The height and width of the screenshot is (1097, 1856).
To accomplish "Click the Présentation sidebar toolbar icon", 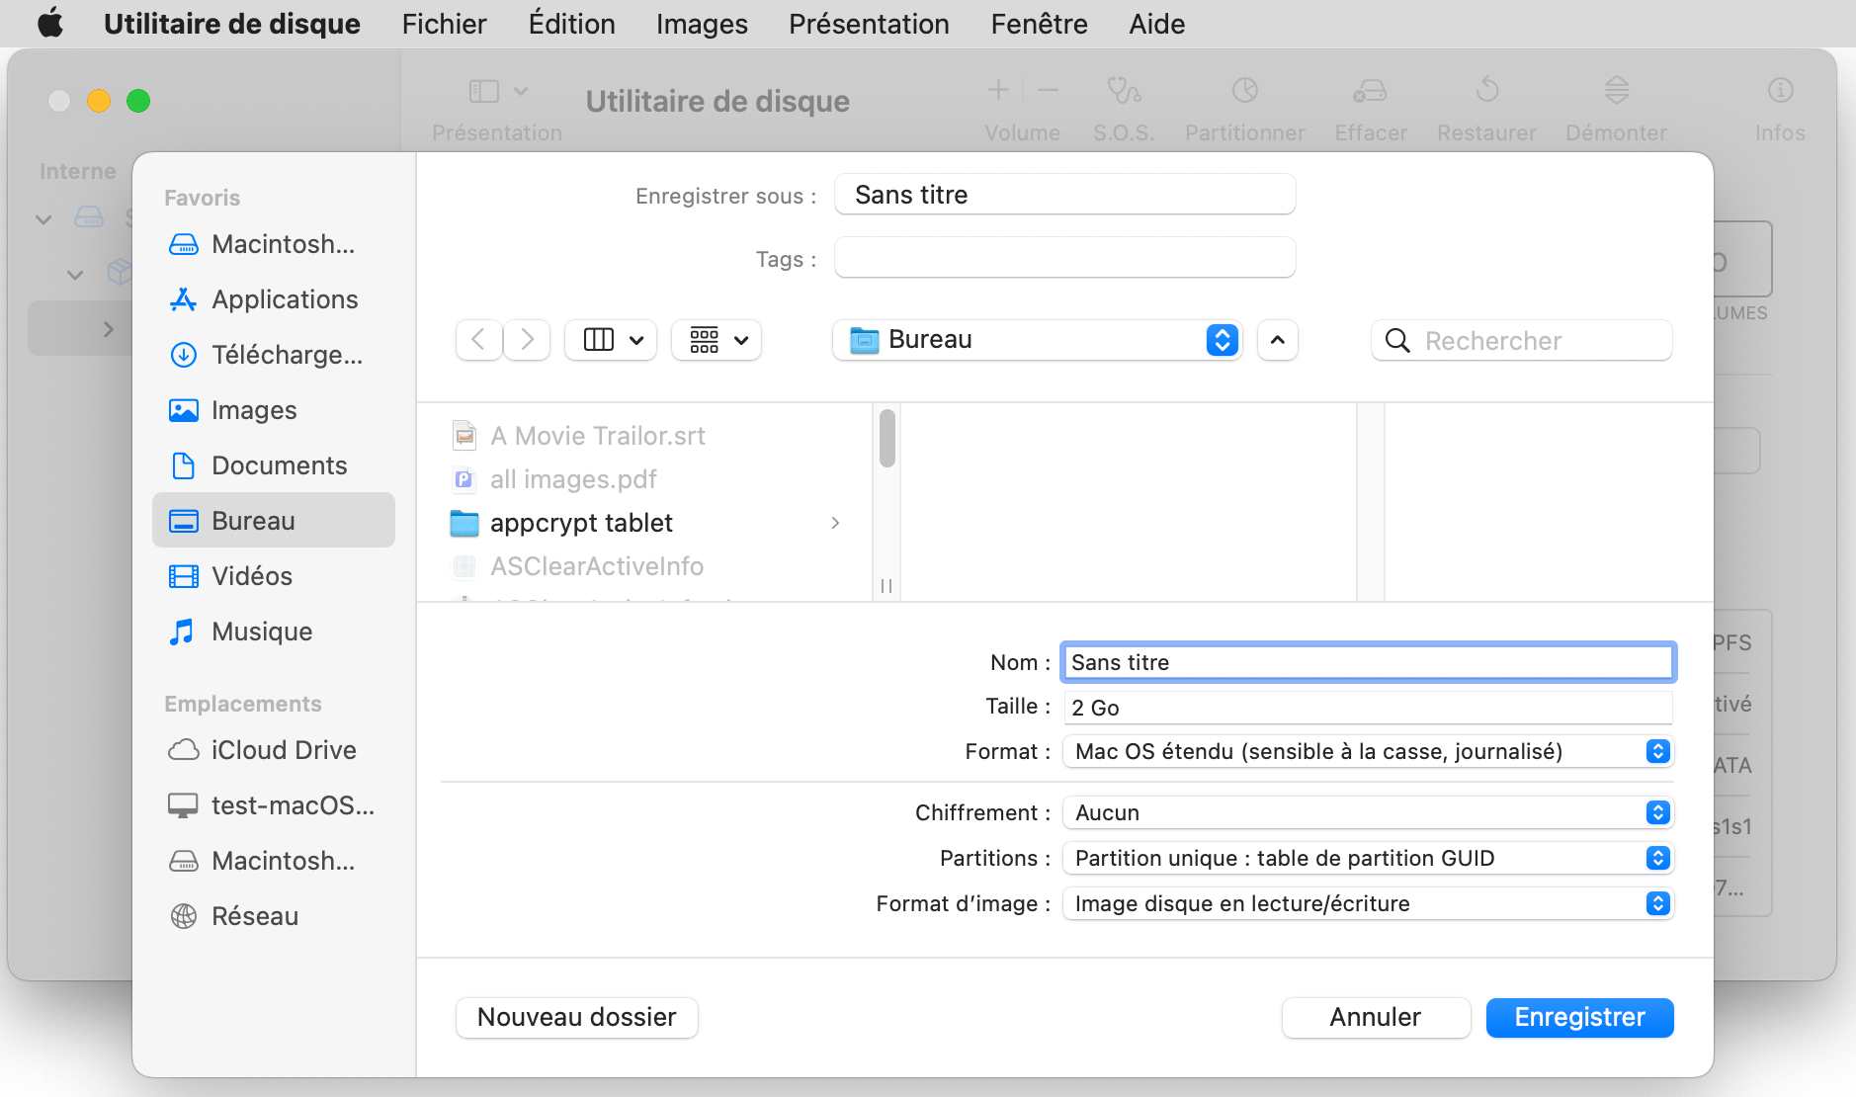I will click(484, 92).
